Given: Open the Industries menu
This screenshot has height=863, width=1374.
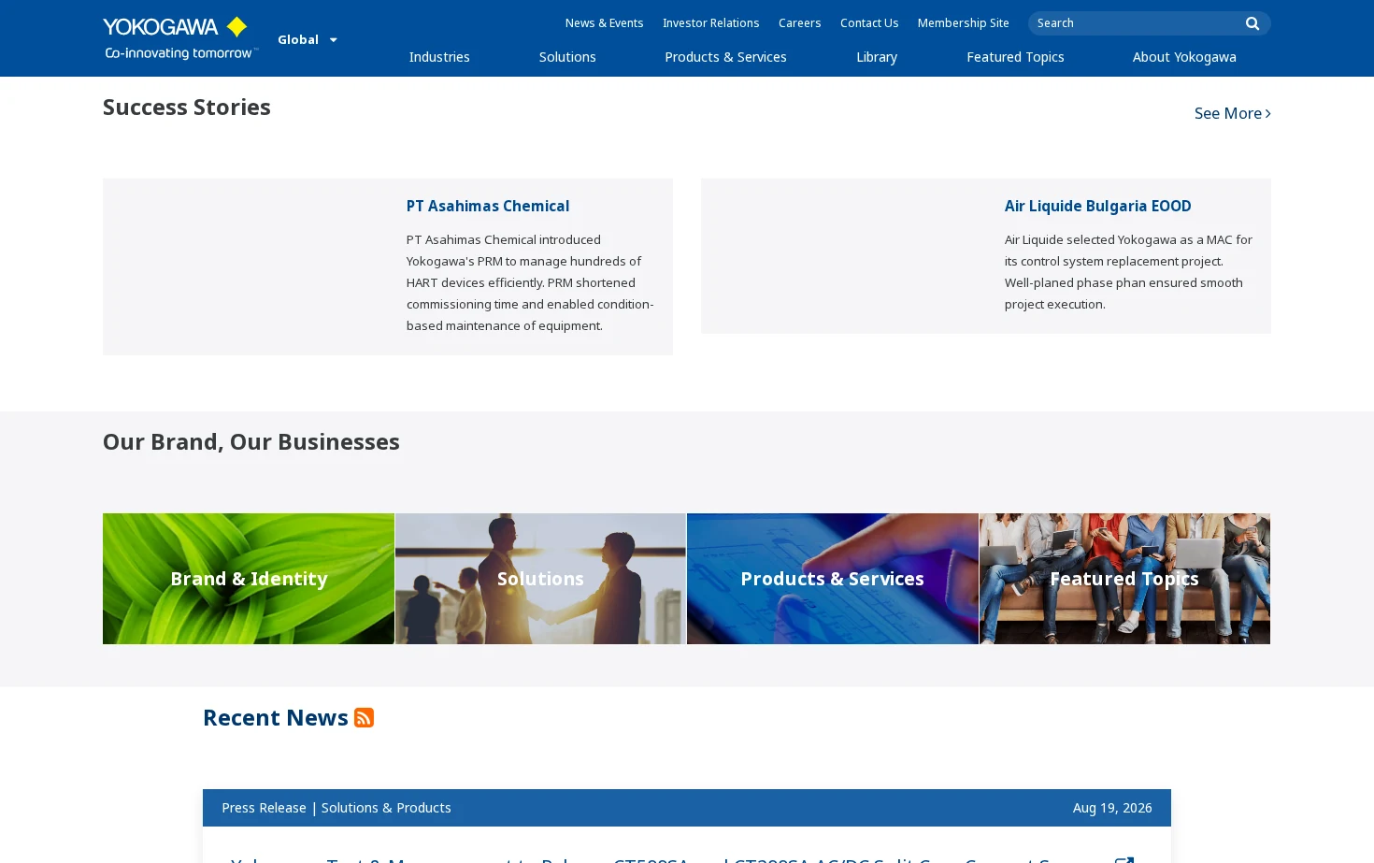Looking at the screenshot, I should point(439,57).
